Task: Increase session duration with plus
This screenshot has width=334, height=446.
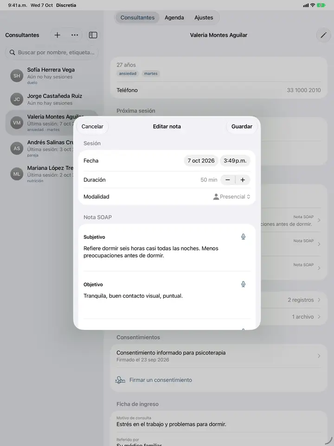Action: click(x=243, y=180)
